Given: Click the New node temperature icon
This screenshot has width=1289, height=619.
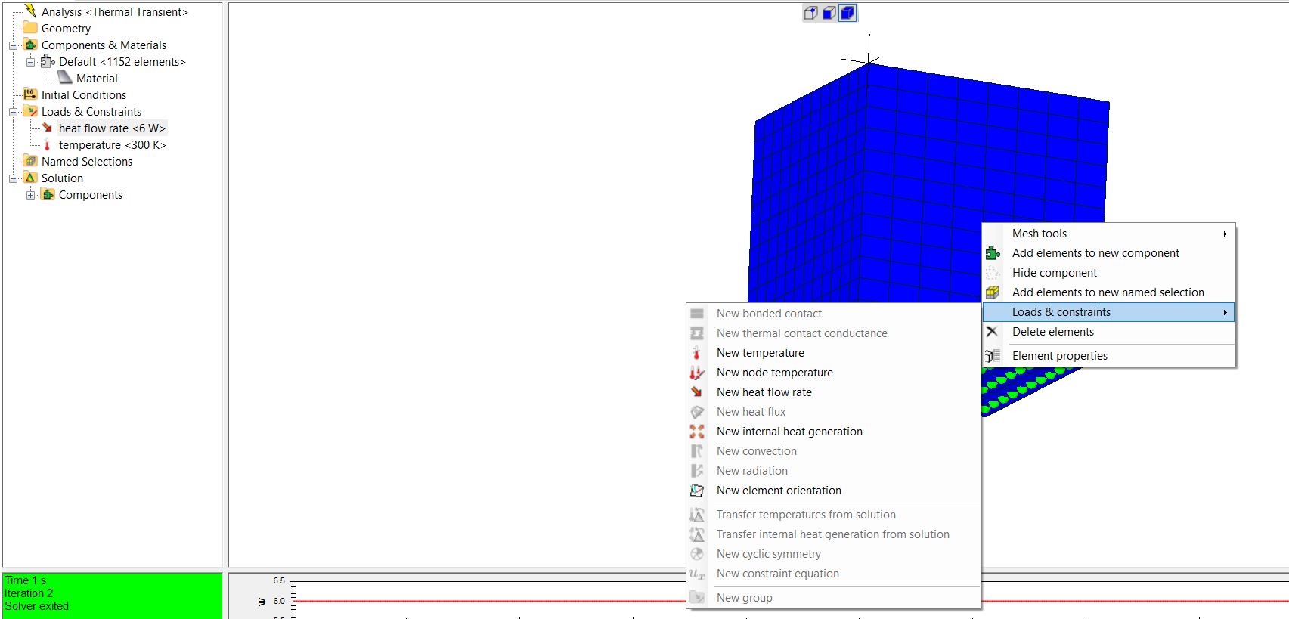Looking at the screenshot, I should (697, 373).
